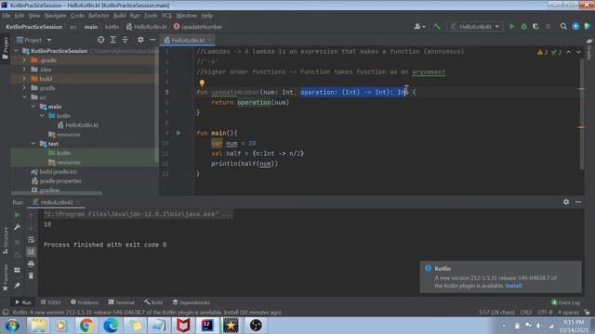Switch to the HelloKotlin.kt editor tab

click(188, 40)
